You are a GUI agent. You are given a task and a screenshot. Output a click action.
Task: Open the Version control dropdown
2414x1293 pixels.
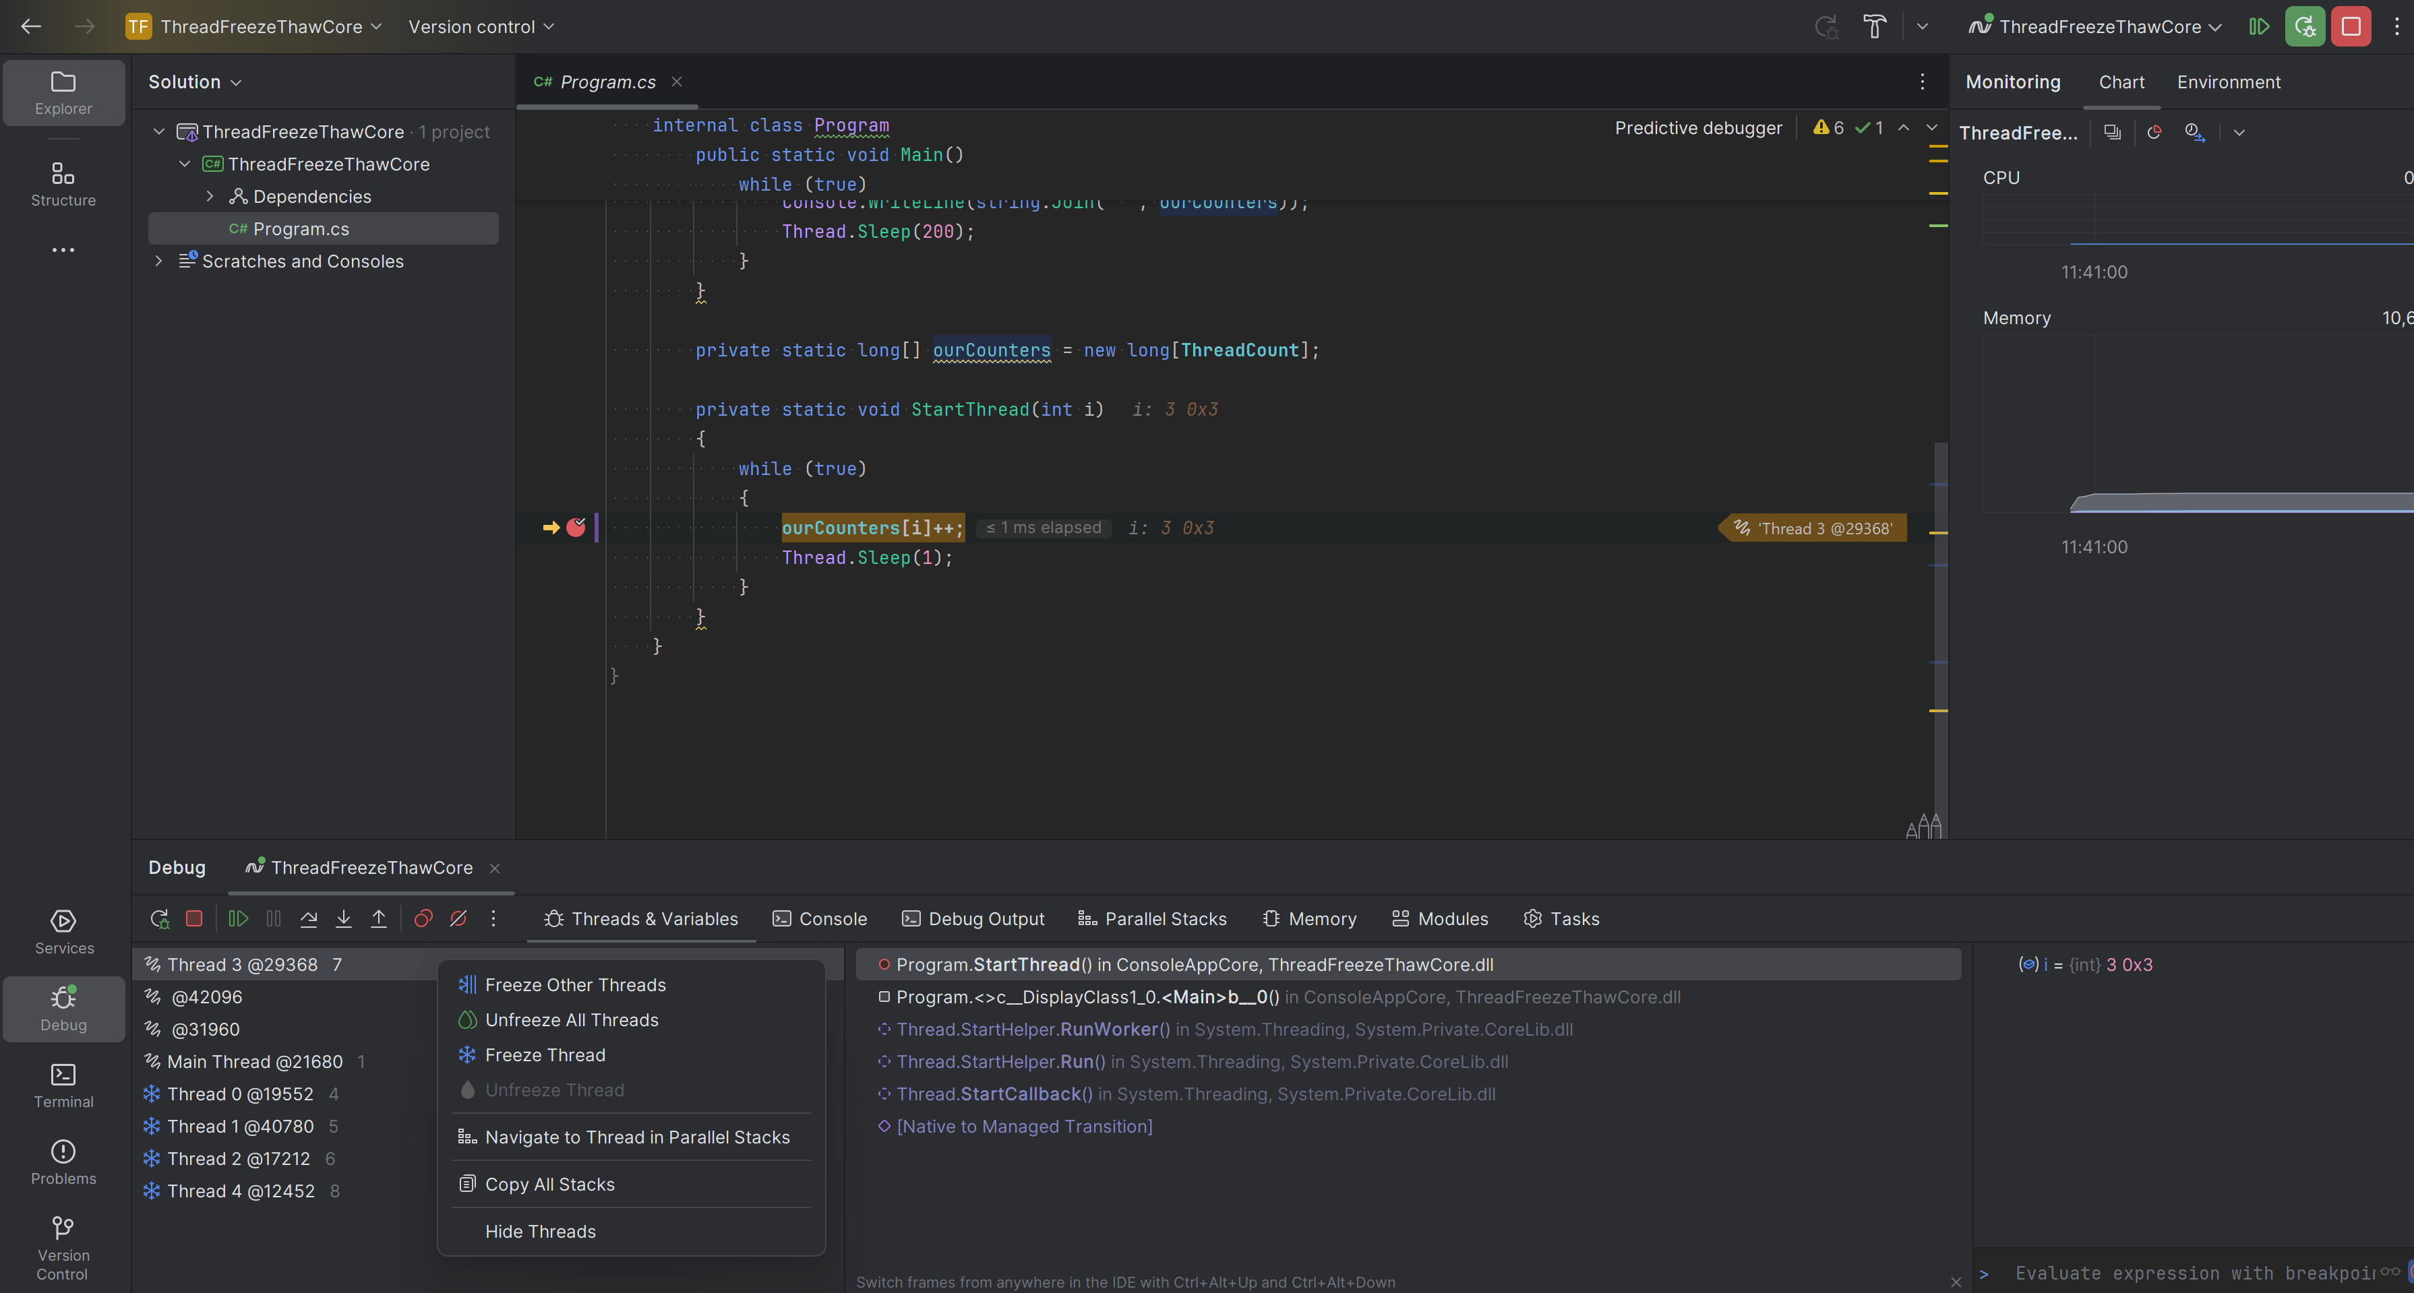[x=481, y=26]
